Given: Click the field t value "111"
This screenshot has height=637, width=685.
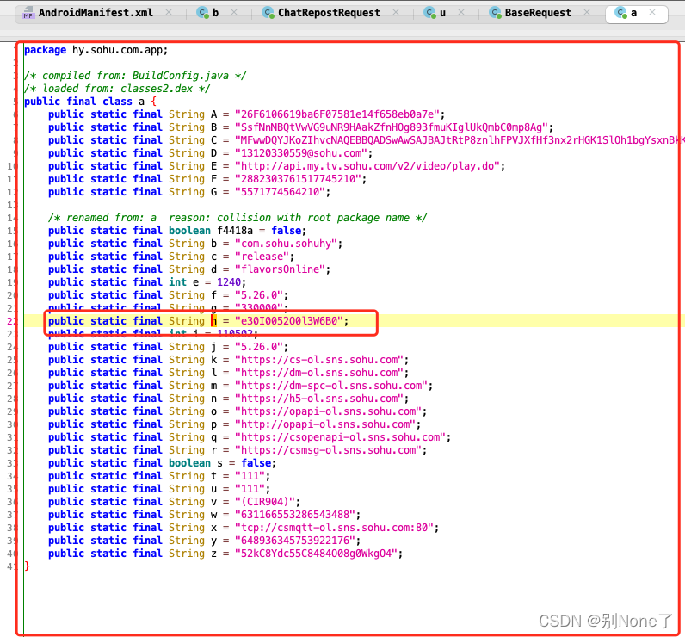Looking at the screenshot, I should click(x=250, y=476).
